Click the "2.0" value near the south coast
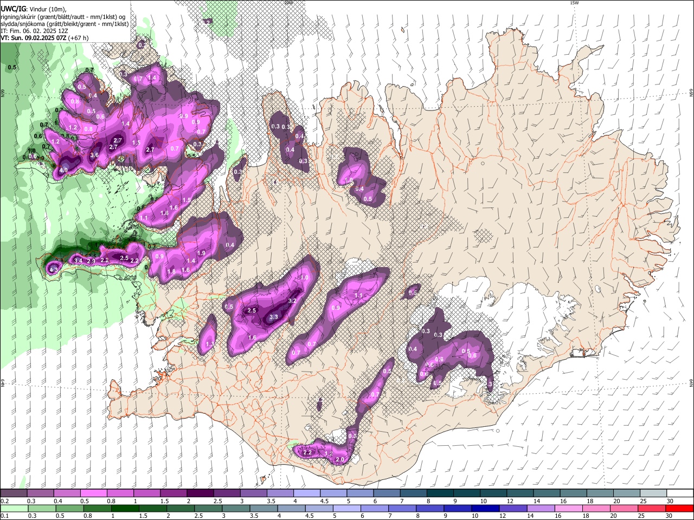Image resolution: width=694 pixels, height=520 pixels. click(x=340, y=459)
